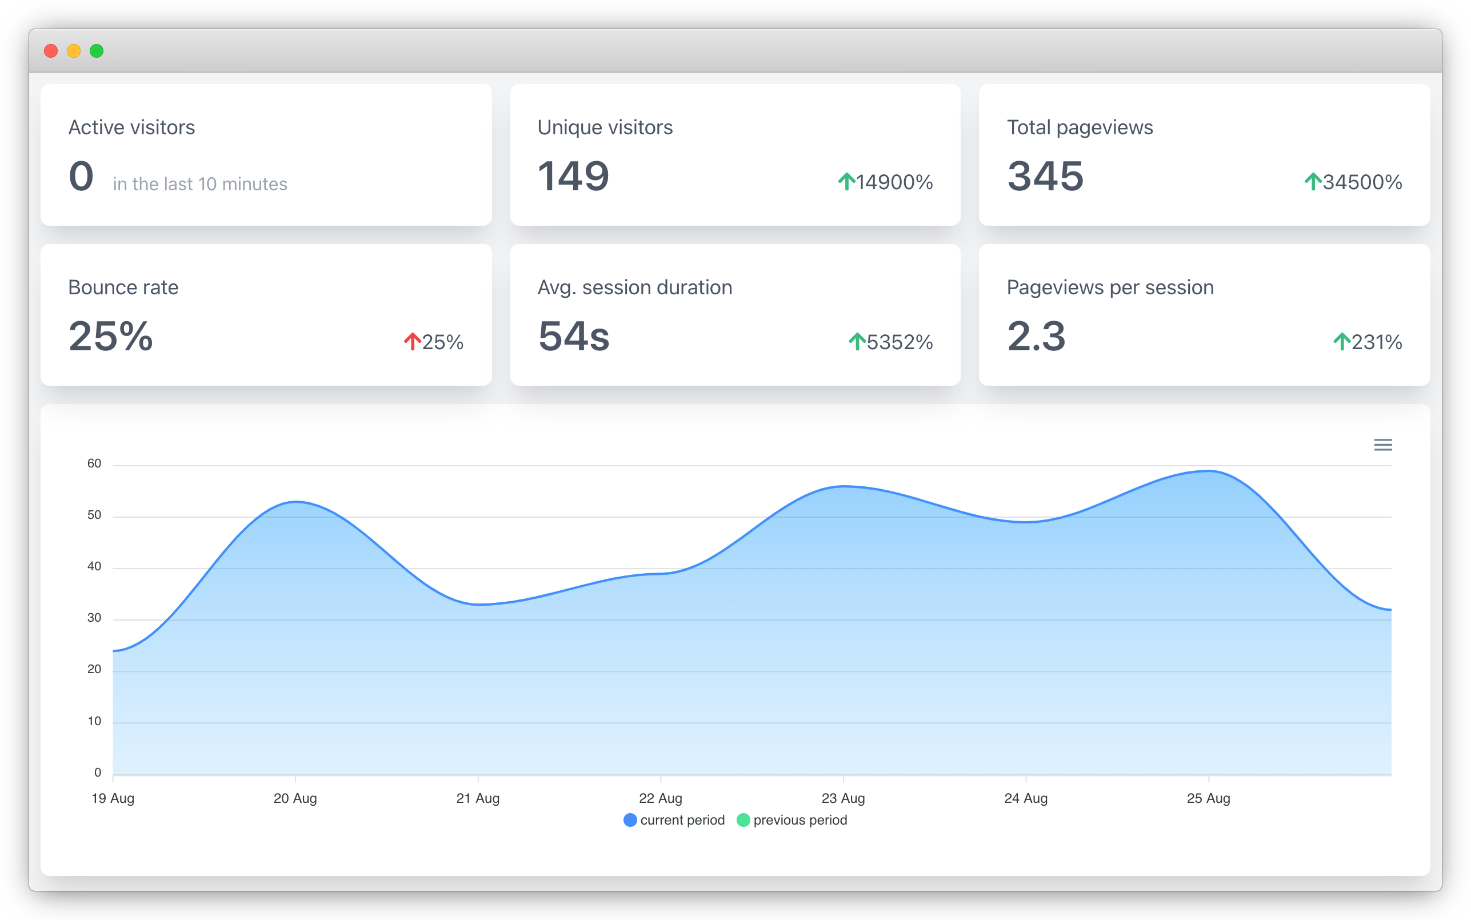Screen dimensions: 1471x920
Task: Select the Total pageviews card title
Action: 1080,127
